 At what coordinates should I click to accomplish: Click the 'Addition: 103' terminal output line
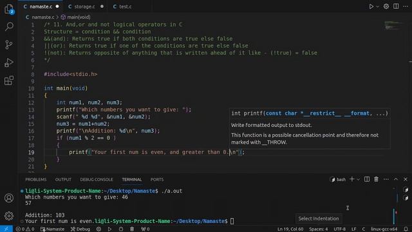tap(44, 215)
